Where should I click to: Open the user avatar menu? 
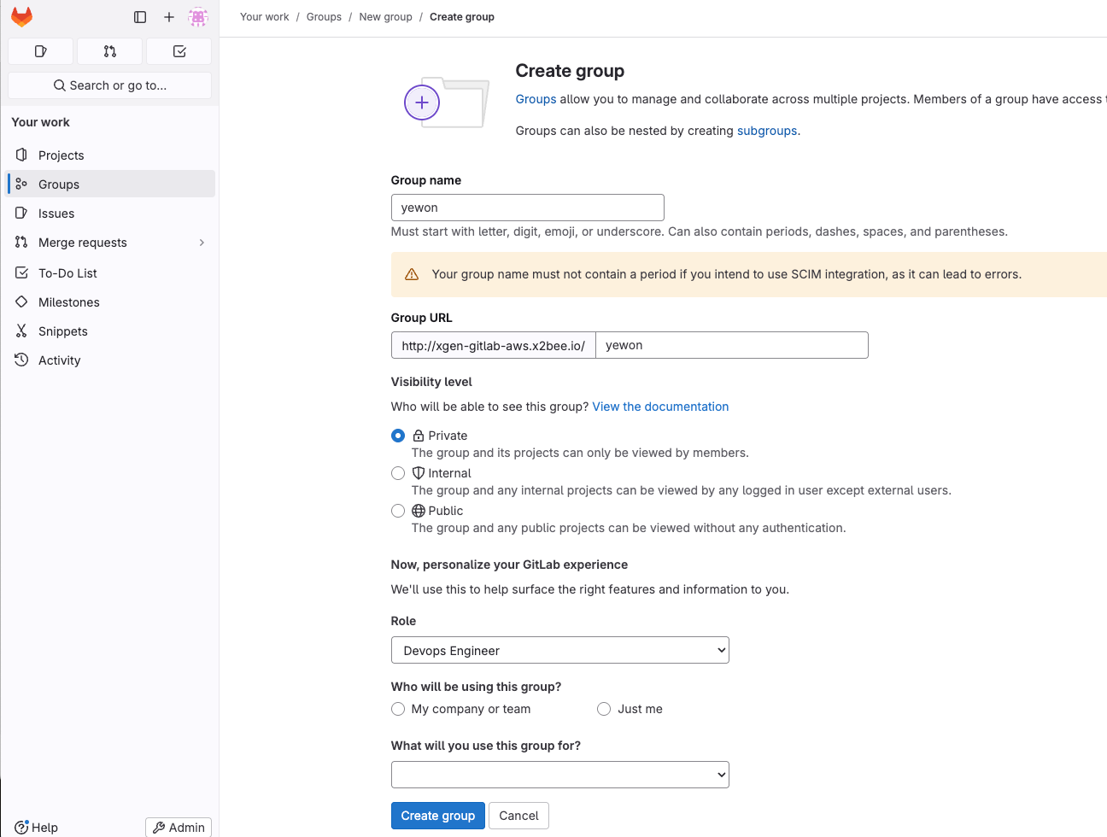pos(198,17)
